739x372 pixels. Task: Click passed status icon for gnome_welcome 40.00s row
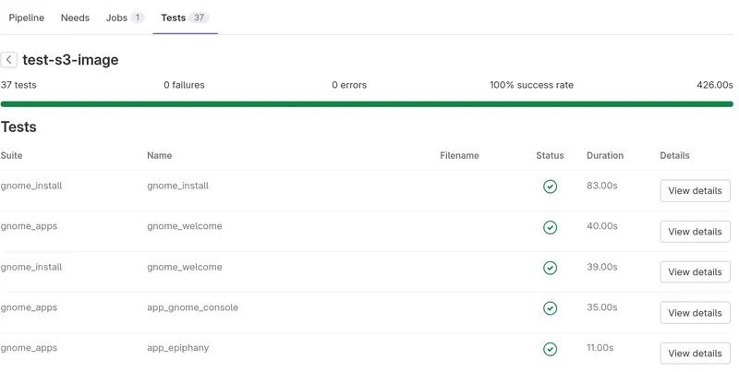(550, 227)
